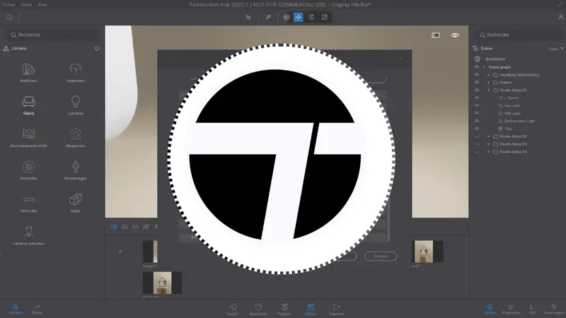
Task: Expand the Studio Setup 02 folder
Action: click(x=488, y=136)
